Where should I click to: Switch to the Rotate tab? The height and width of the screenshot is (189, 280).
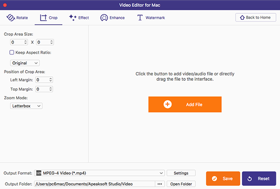pyautogui.click(x=17, y=18)
